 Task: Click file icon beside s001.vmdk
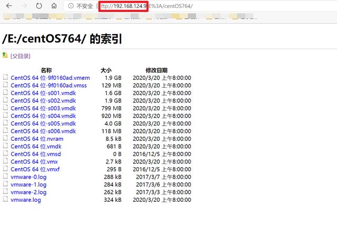[x=5, y=92]
